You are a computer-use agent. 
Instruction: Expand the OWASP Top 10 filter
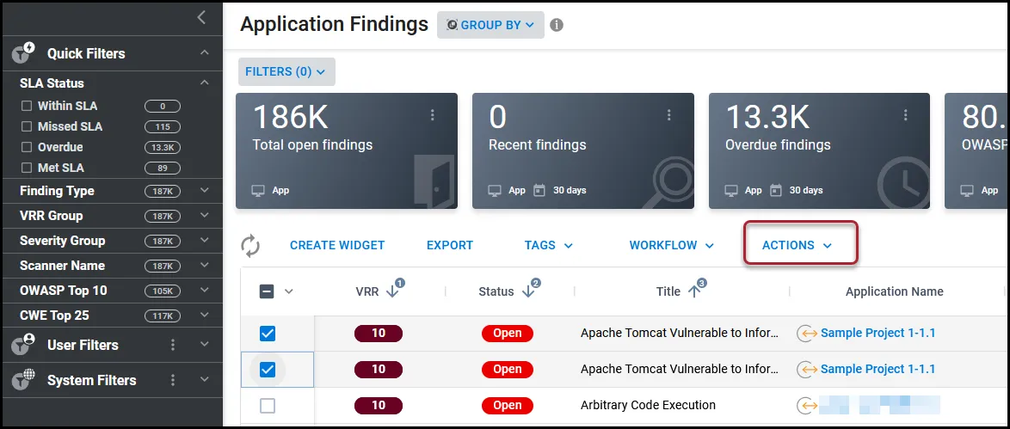tap(204, 290)
